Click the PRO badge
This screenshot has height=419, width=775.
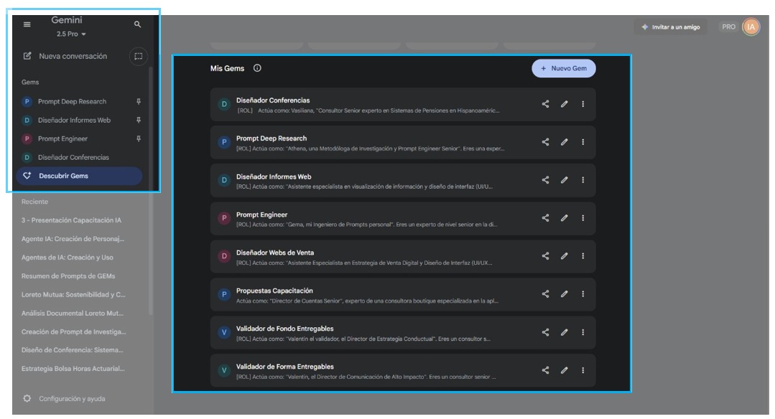point(728,27)
